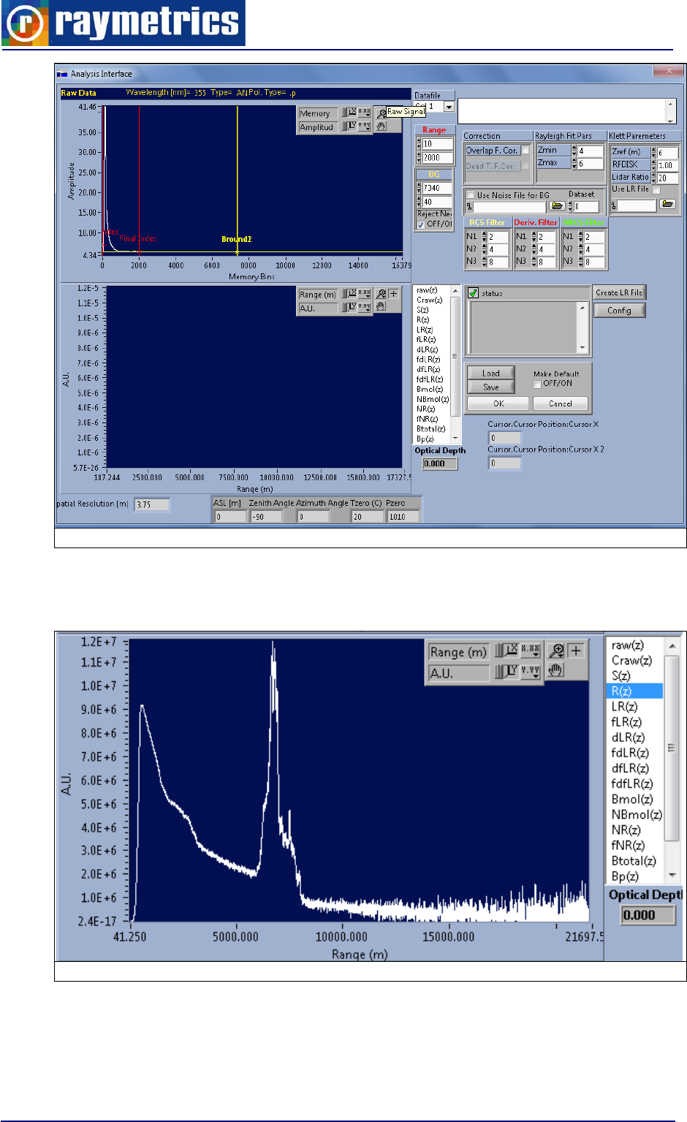Open the Datafile dropdown

pyautogui.click(x=449, y=107)
